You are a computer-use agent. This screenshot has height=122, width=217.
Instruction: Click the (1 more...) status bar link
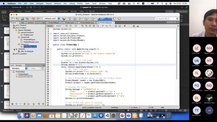[135, 107]
